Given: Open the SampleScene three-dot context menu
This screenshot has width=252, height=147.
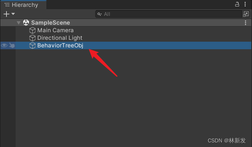Looking at the screenshot, I should click(x=246, y=23).
